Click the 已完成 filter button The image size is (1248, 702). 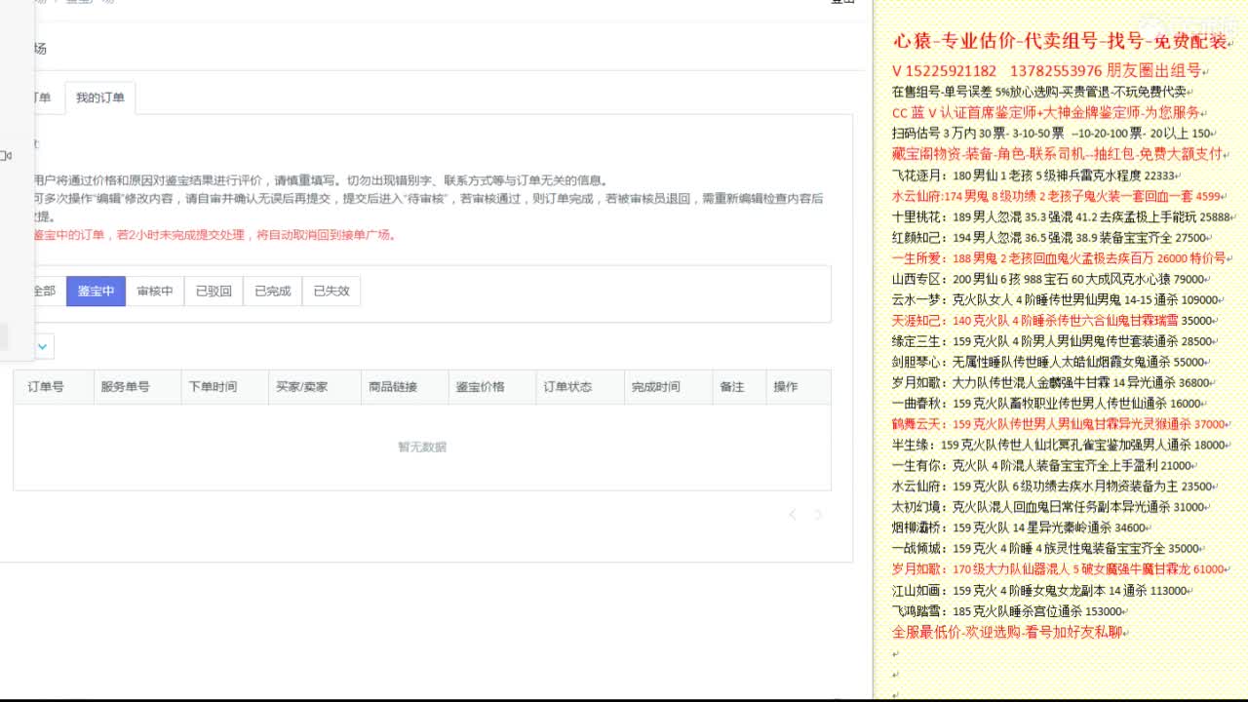(271, 290)
